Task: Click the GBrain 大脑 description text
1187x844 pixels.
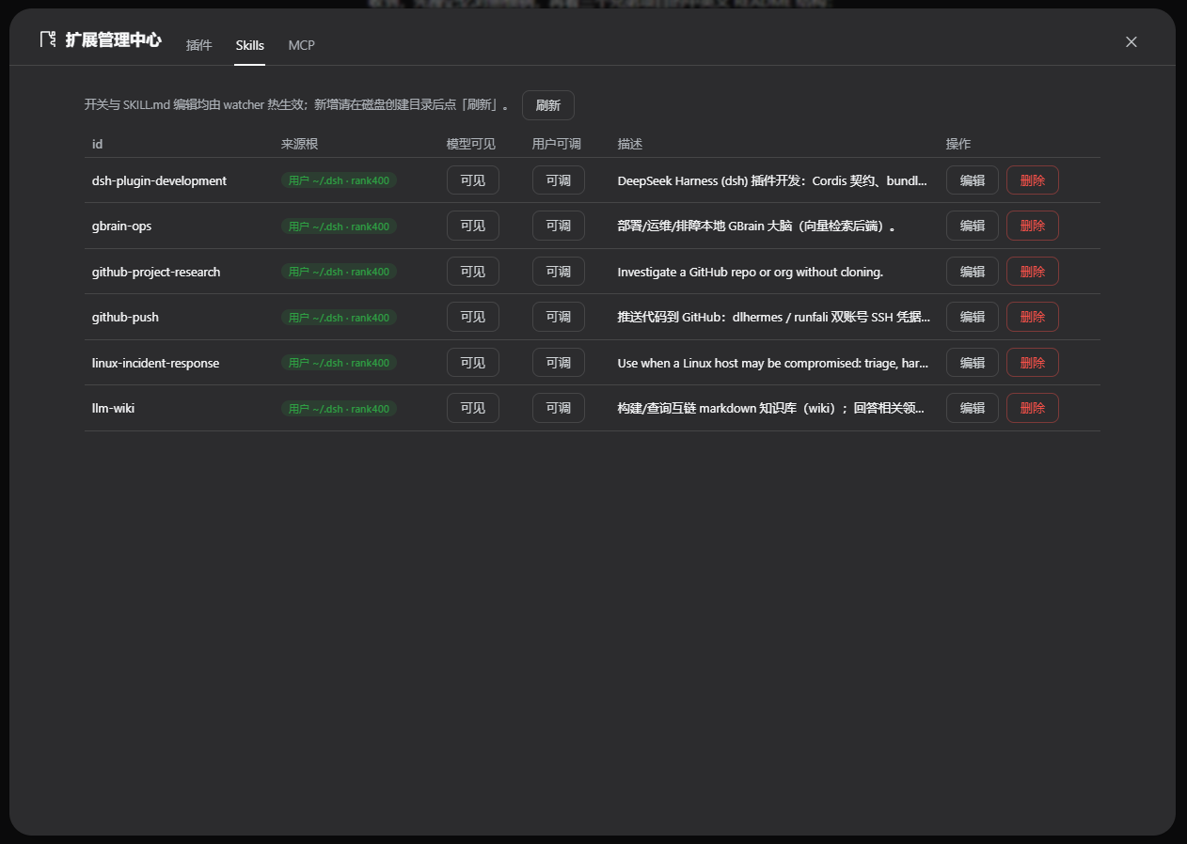Action: click(756, 226)
